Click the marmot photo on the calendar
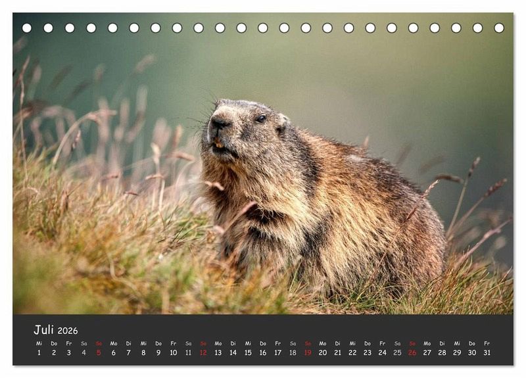 coord(263,163)
